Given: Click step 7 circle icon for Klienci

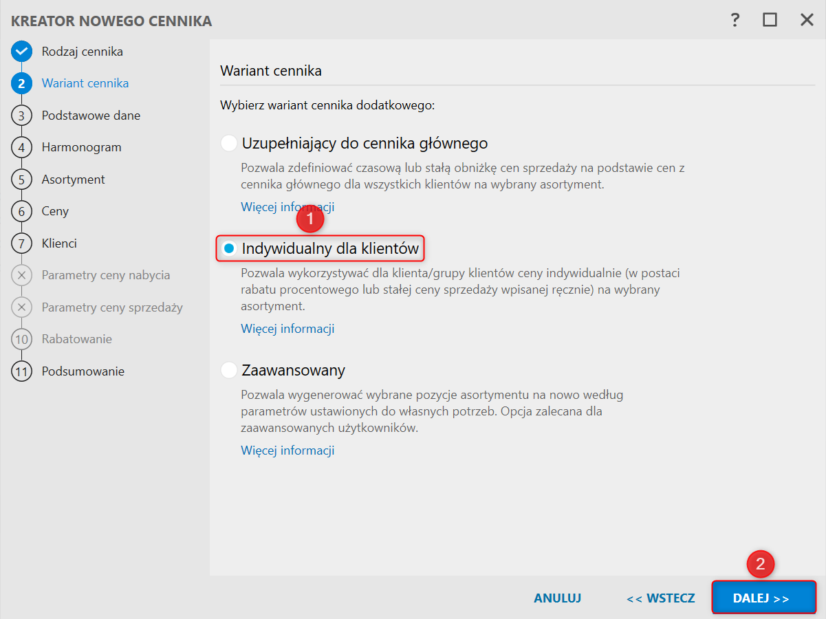Looking at the screenshot, I should (x=22, y=243).
